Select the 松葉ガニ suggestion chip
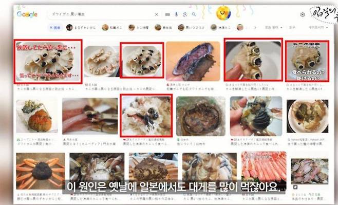 pyautogui.click(x=112, y=27)
